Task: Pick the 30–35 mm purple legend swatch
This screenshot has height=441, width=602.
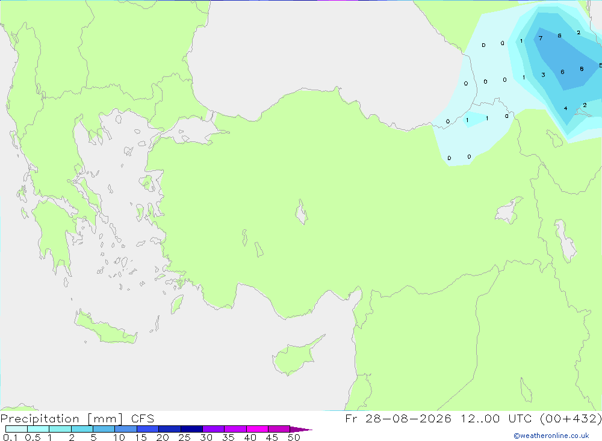Action: (213, 429)
